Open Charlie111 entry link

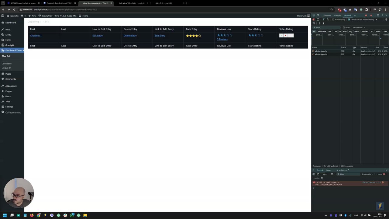(36, 36)
